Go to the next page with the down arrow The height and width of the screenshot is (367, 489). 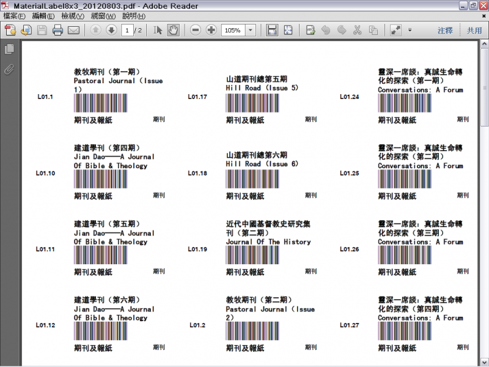(x=111, y=30)
